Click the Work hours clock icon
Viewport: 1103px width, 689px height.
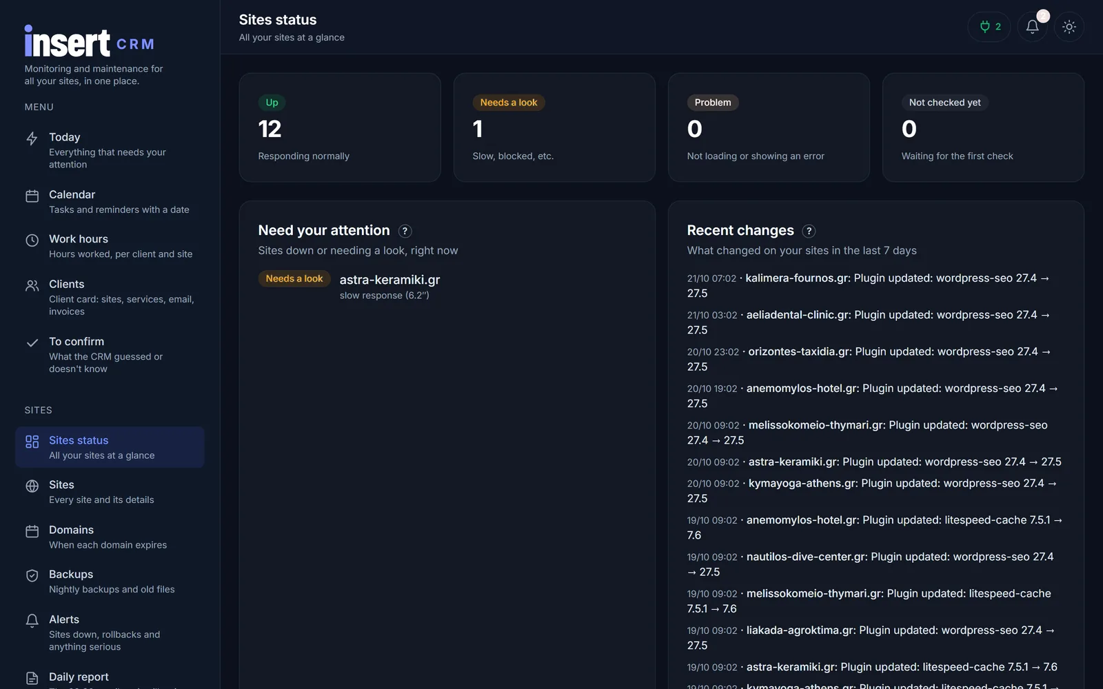pos(32,240)
